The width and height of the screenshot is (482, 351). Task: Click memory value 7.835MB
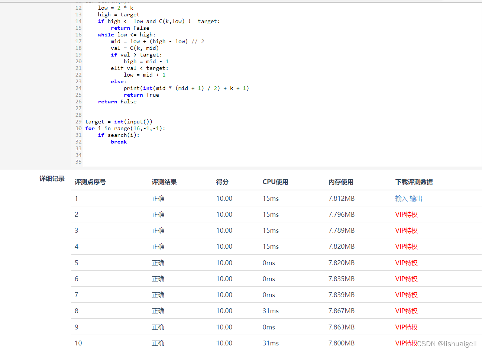[x=342, y=279]
